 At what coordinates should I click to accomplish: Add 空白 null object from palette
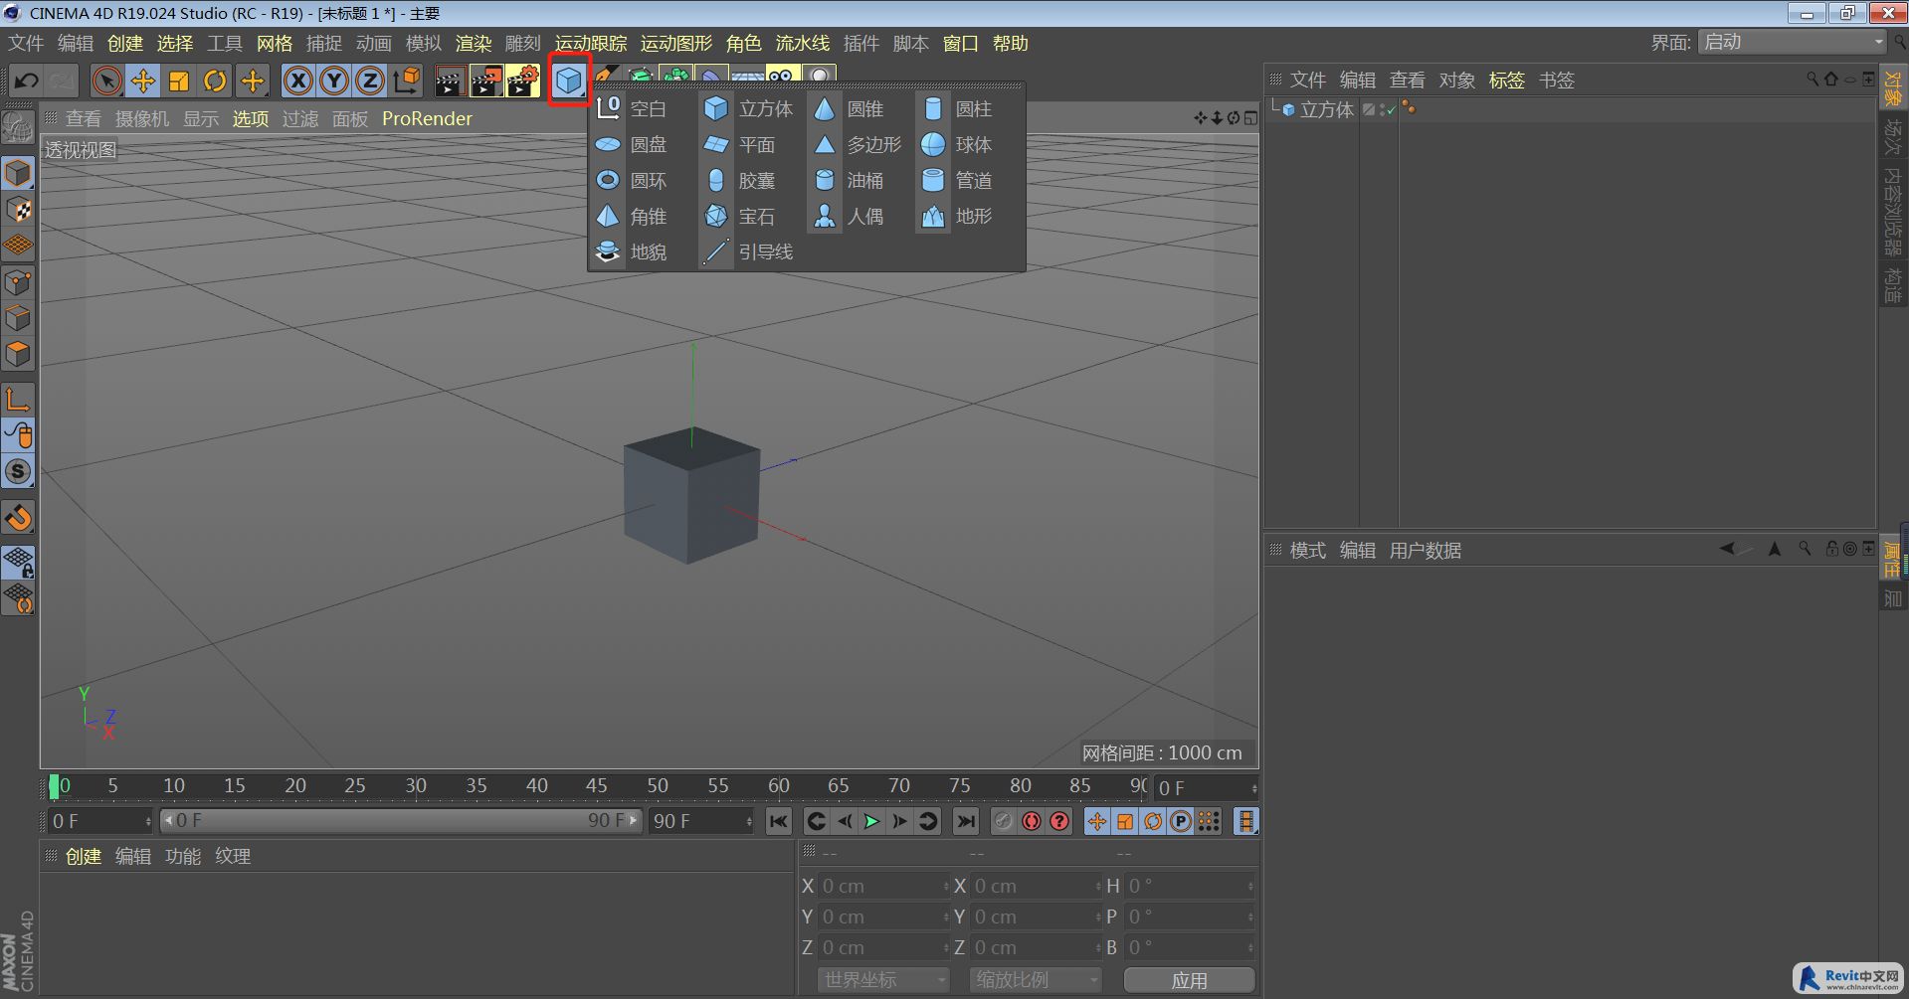(x=632, y=108)
